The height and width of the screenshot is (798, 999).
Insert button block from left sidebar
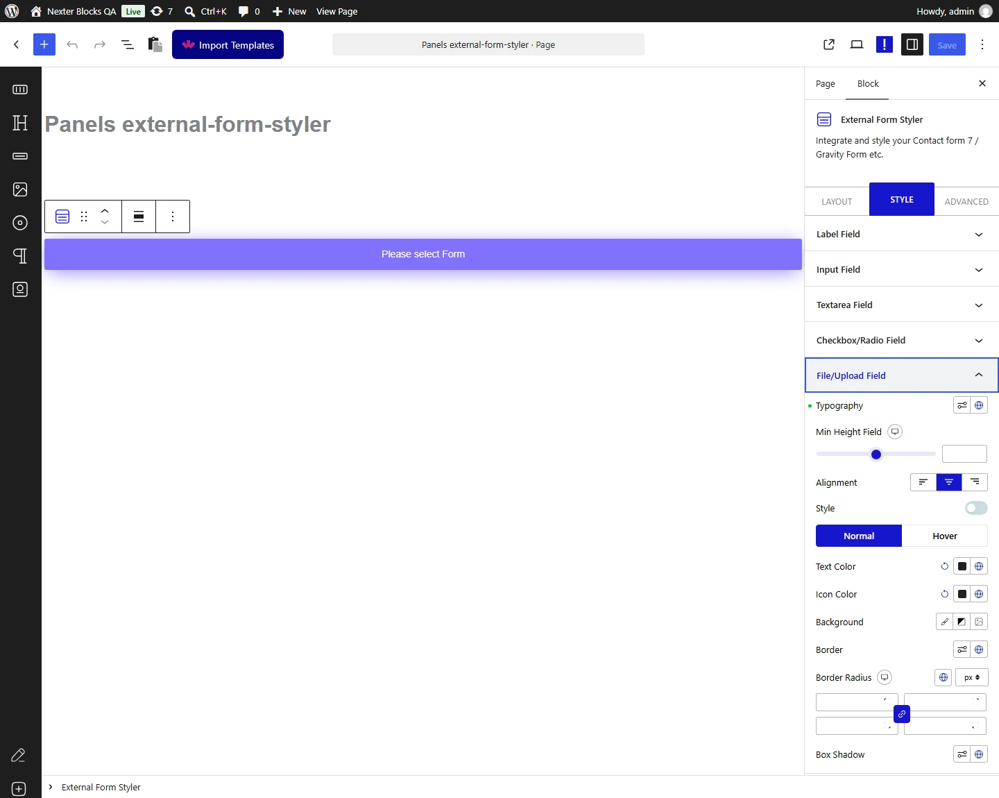point(20,156)
